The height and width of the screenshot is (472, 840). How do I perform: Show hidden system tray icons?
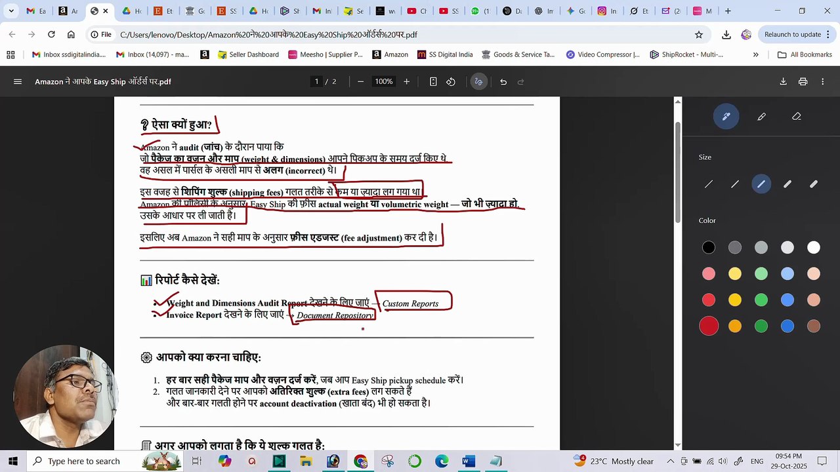coord(669,461)
